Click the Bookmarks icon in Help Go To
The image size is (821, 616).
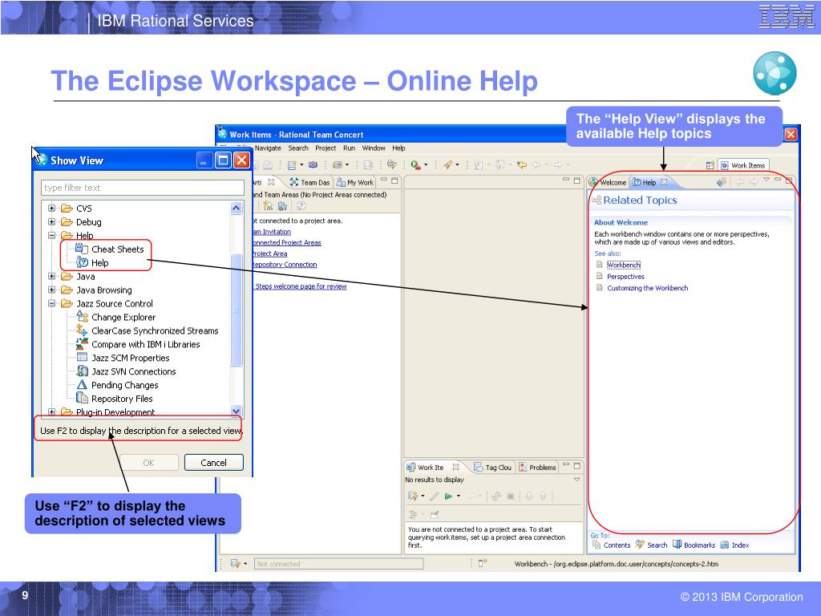(677, 545)
